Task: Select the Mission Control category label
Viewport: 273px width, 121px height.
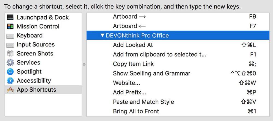Action: 38,26
